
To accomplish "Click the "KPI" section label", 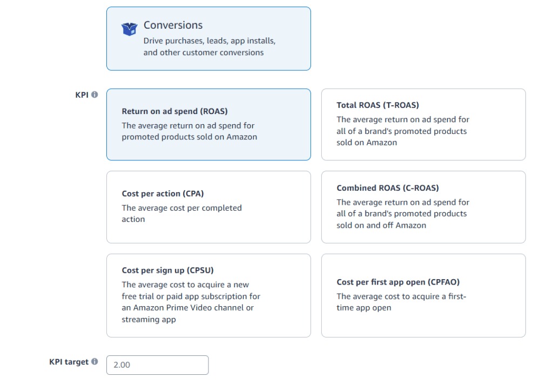I will pyautogui.click(x=82, y=95).
